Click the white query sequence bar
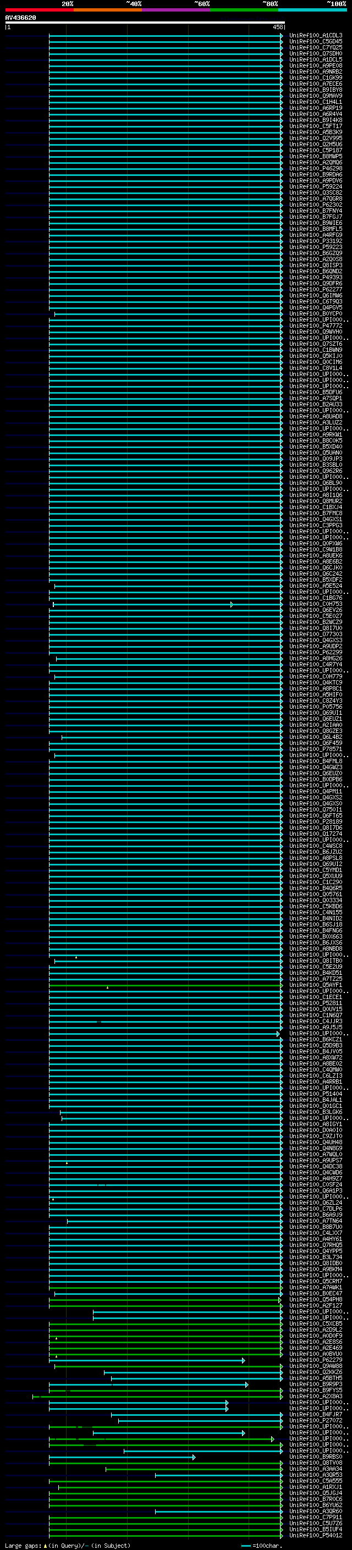Image resolution: width=352 pixels, height=1550 pixels. (x=145, y=23)
